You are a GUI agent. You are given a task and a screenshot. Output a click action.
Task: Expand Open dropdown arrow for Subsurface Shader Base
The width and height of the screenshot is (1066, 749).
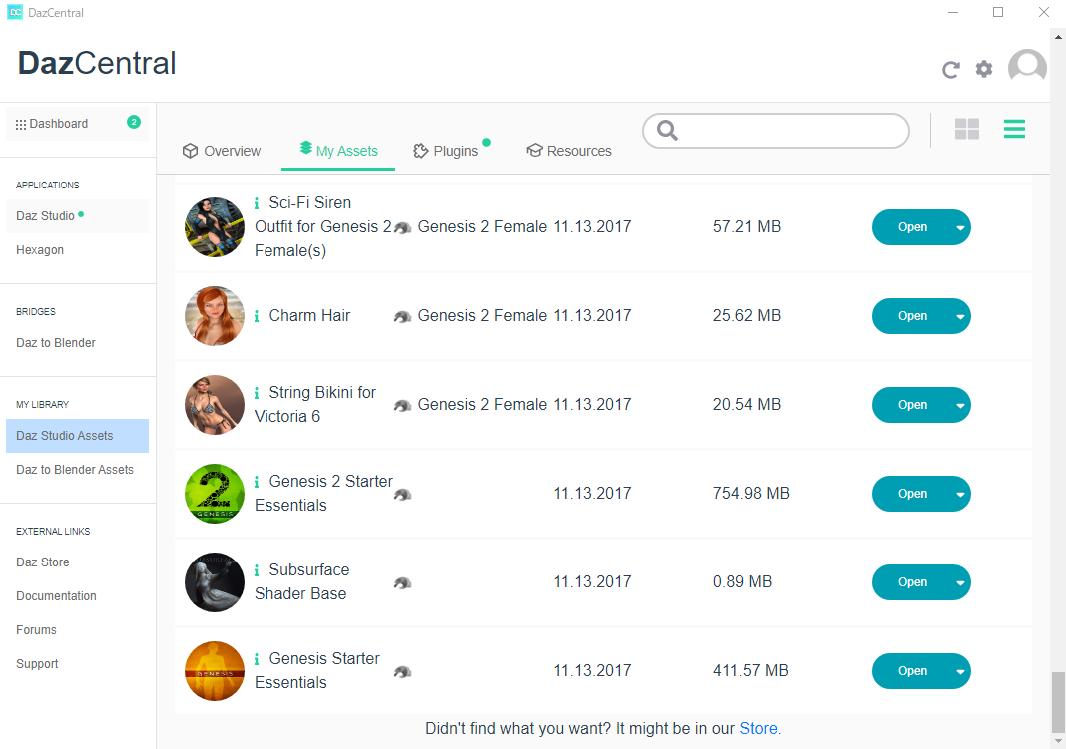click(x=960, y=583)
